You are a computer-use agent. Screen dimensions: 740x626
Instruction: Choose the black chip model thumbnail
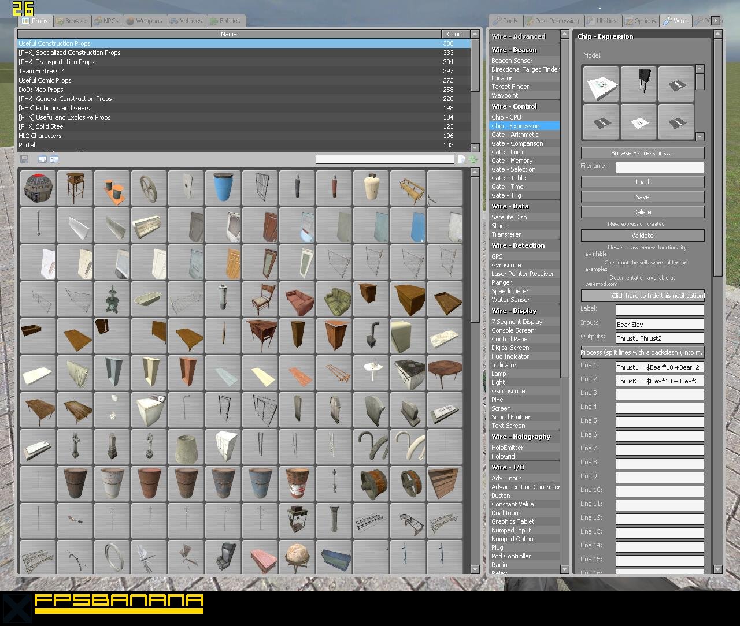[x=638, y=84]
